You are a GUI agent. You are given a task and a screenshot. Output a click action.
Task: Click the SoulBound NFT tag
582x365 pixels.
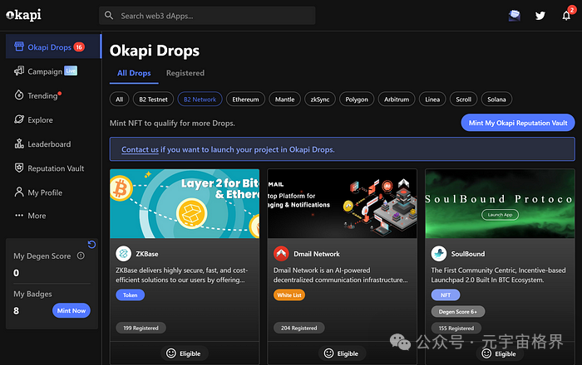click(446, 295)
